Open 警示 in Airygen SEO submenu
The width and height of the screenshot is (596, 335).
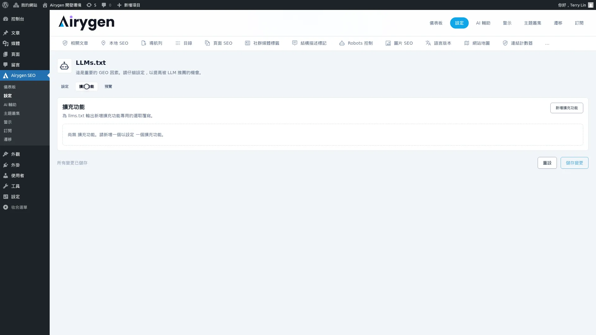[8, 122]
